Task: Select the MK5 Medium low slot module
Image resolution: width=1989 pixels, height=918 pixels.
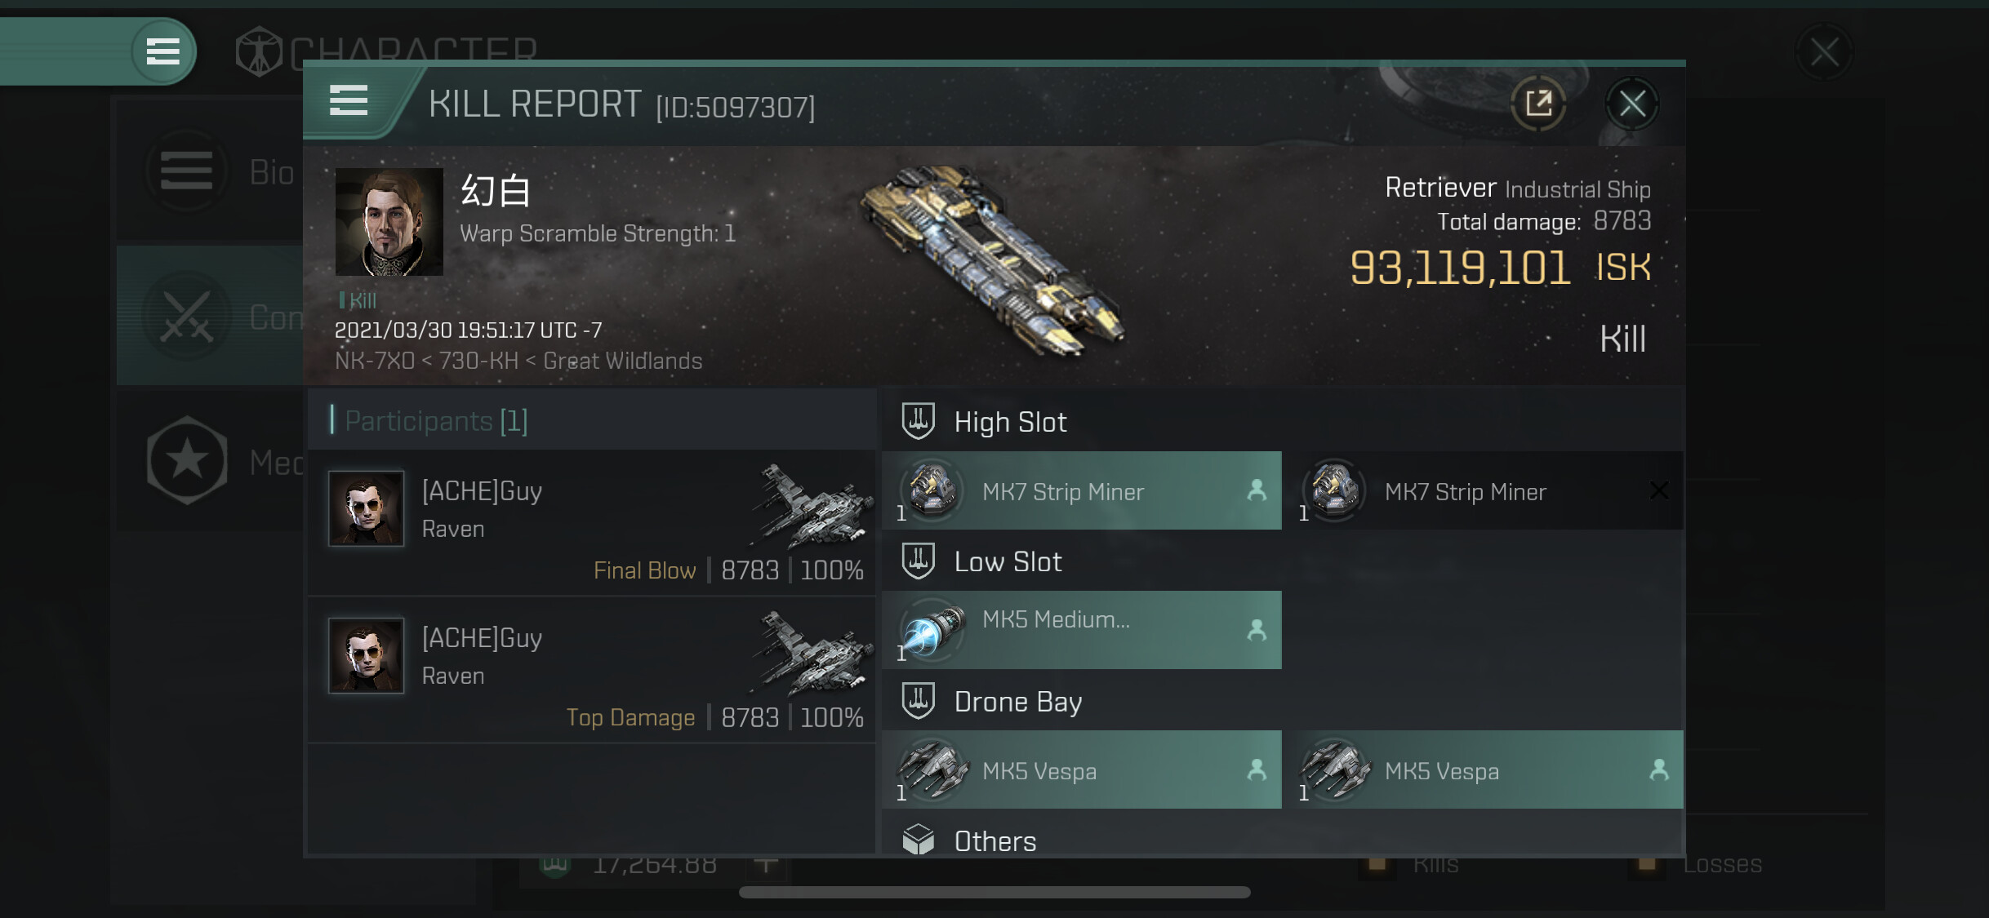Action: pos(1082,630)
